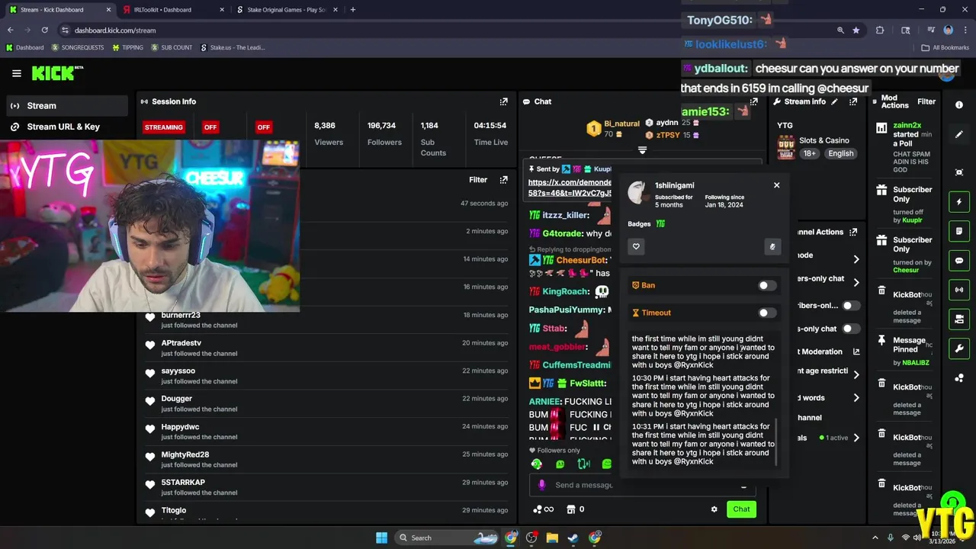Expand the banned words chevron
976x549 pixels.
856,397
